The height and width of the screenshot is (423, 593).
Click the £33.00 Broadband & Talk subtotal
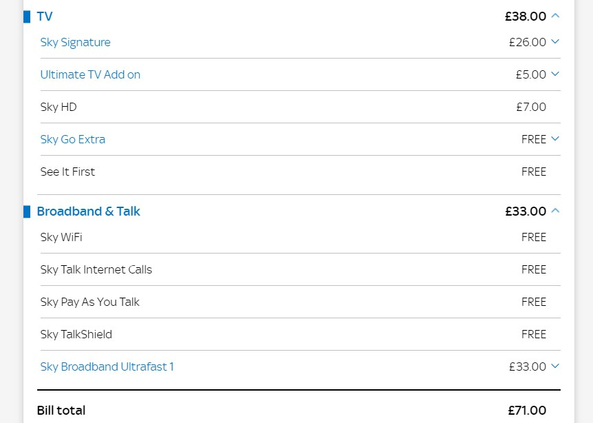tap(525, 211)
